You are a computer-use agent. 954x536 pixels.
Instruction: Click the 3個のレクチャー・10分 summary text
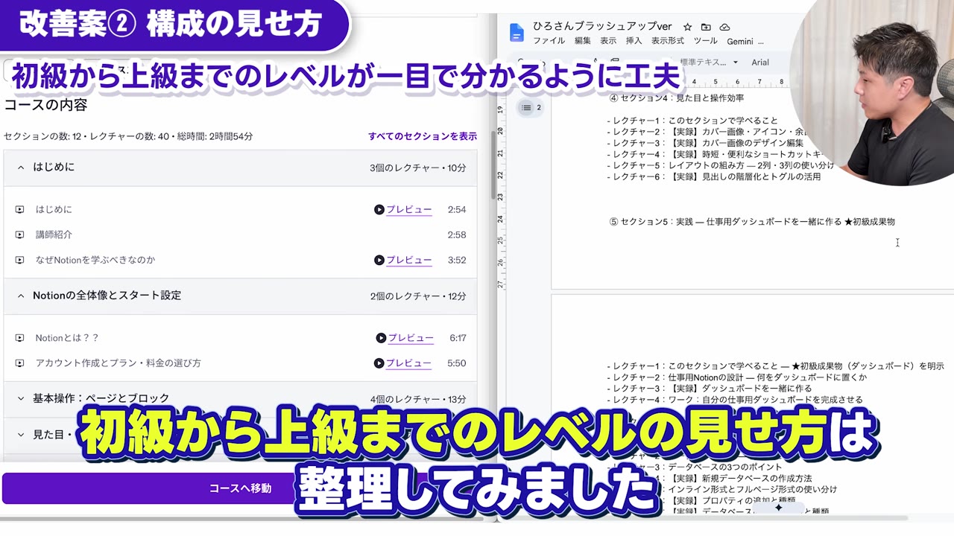pyautogui.click(x=418, y=168)
